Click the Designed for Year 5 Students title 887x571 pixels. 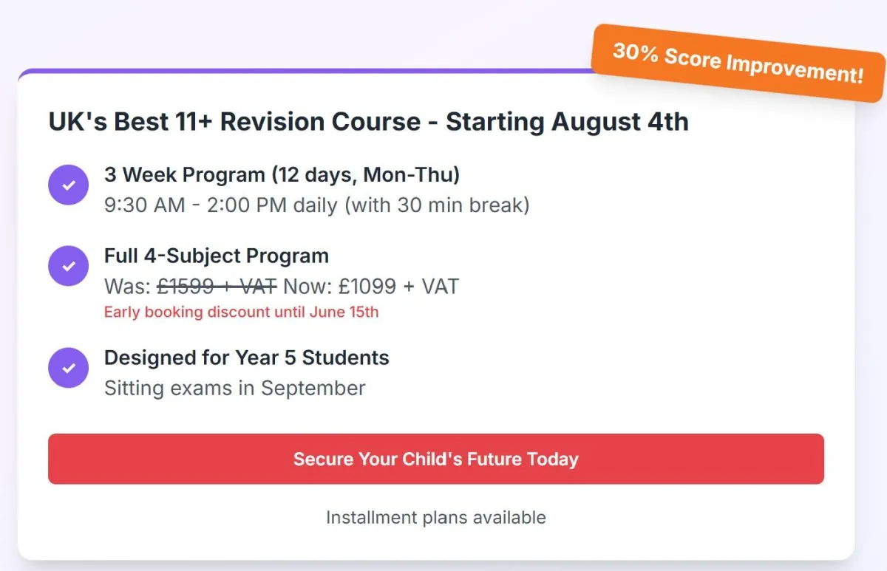pos(247,358)
